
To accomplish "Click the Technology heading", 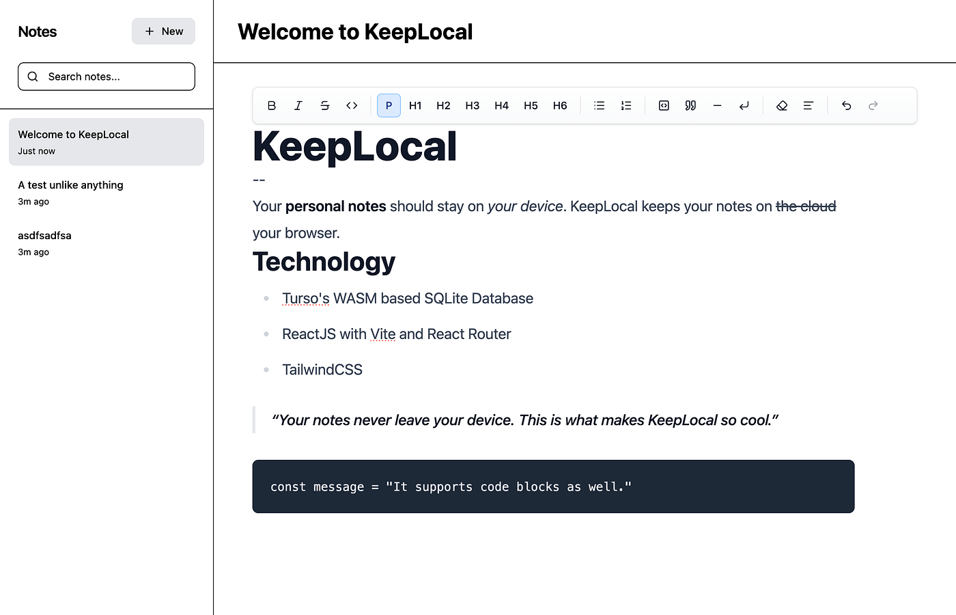I will click(x=324, y=262).
